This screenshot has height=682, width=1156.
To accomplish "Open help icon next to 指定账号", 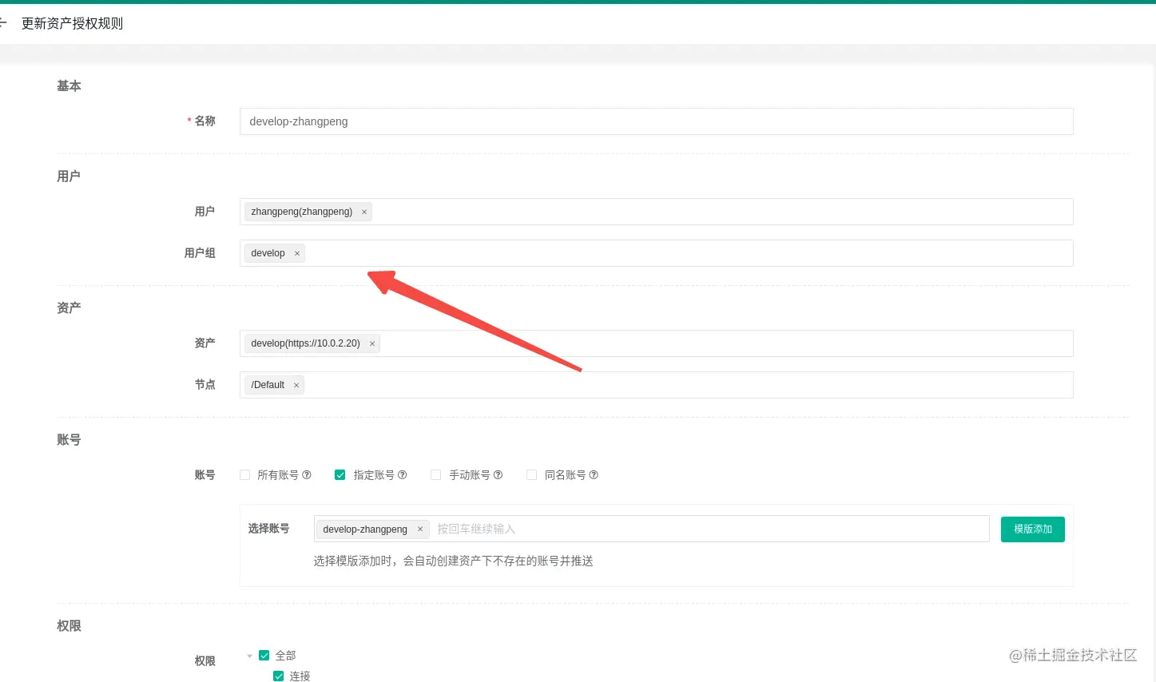I will click(x=403, y=474).
